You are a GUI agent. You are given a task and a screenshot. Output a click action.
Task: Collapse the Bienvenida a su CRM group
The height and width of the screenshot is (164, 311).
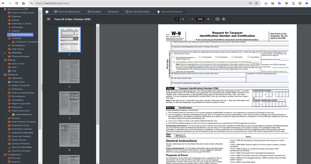click(2, 9)
